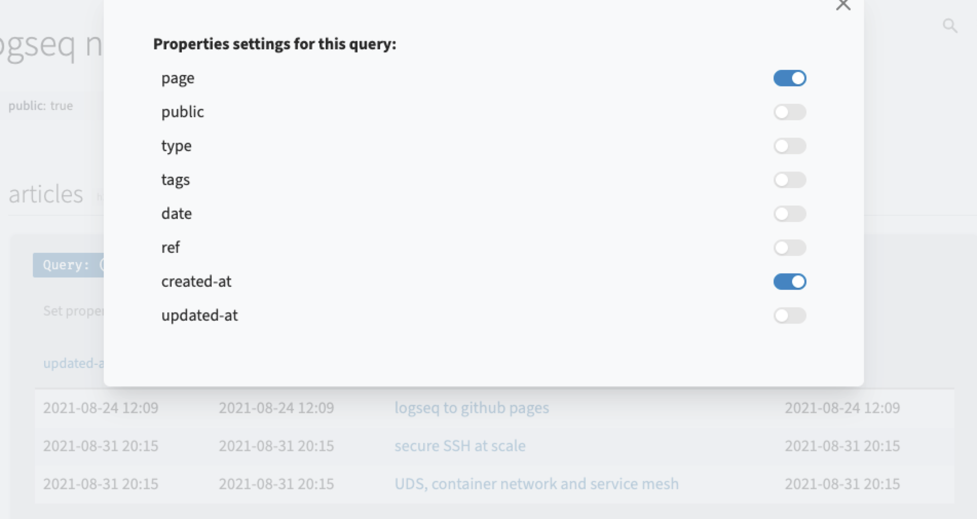Enable the tags property switch
The image size is (977, 519).
tap(790, 179)
